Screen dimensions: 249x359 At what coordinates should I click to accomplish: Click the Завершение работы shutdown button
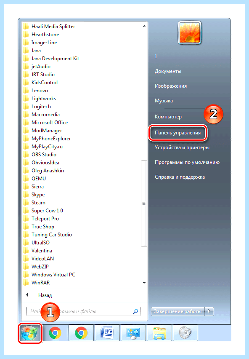[x=178, y=311]
